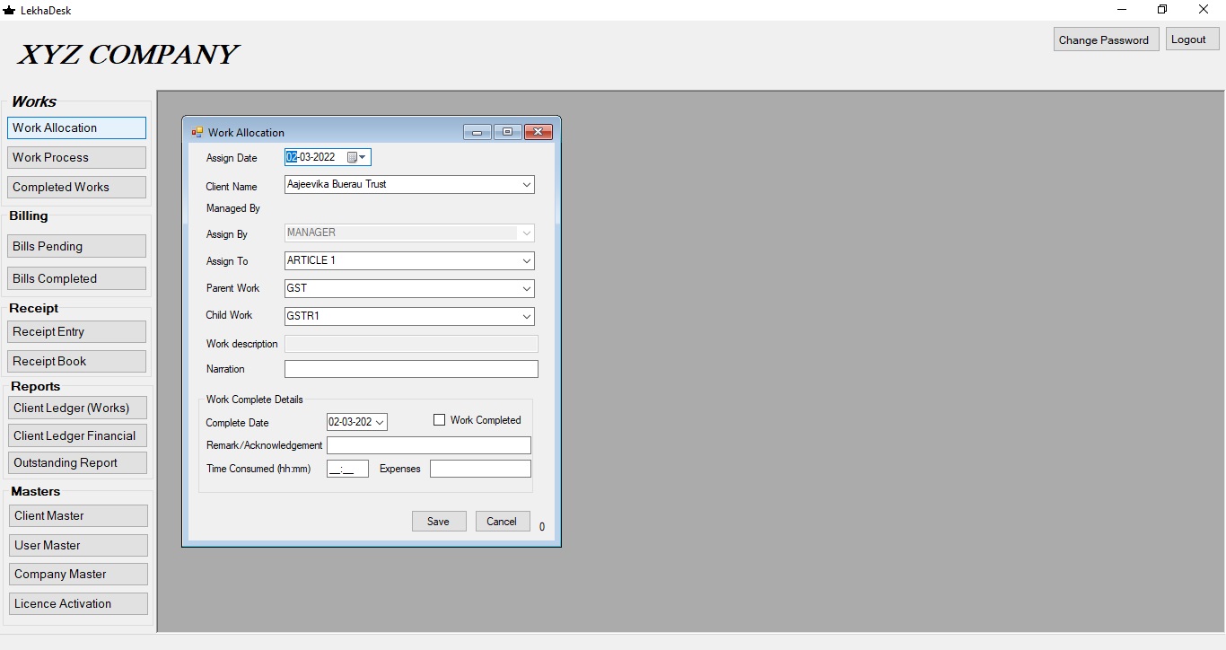Image resolution: width=1226 pixels, height=650 pixels.
Task: Open the Outstanding Report
Action: tap(77, 462)
